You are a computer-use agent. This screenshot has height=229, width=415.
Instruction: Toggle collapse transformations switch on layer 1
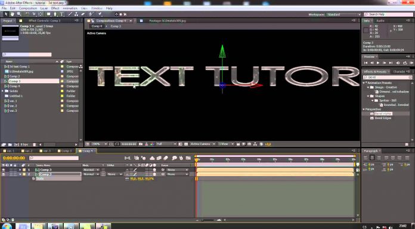pos(131,170)
